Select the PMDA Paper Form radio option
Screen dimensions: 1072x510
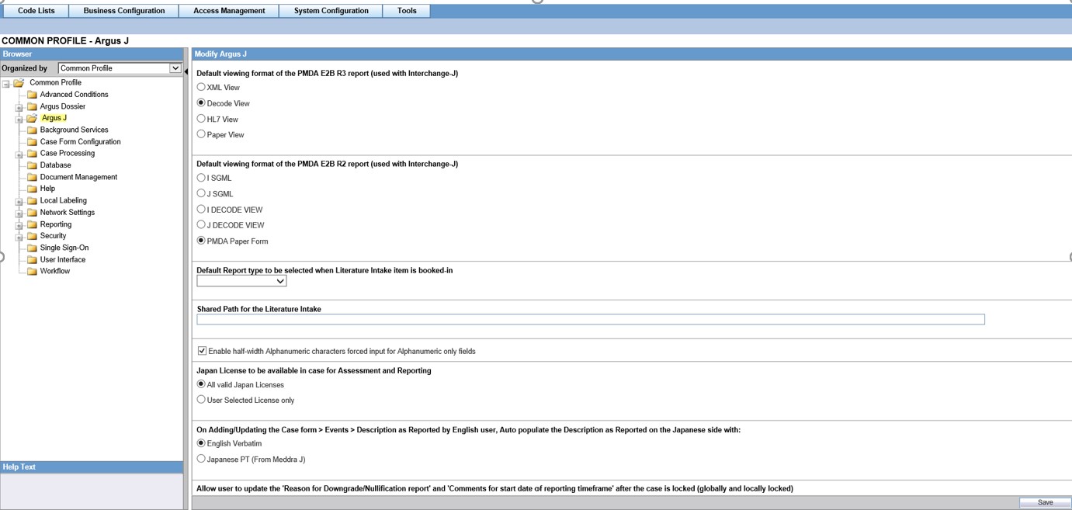[201, 241]
